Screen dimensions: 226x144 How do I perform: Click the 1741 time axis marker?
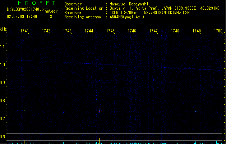[x=24, y=31]
